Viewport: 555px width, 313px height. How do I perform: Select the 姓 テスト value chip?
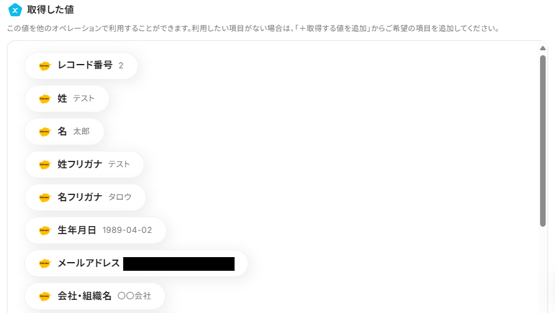click(67, 99)
